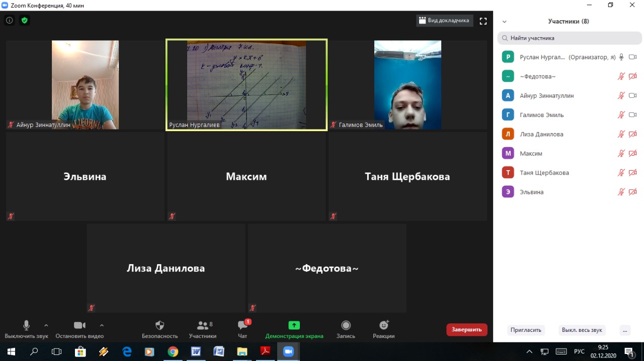Image resolution: width=644 pixels, height=361 pixels.
Task: Open the Chat (Чат) icon
Action: tap(243, 325)
